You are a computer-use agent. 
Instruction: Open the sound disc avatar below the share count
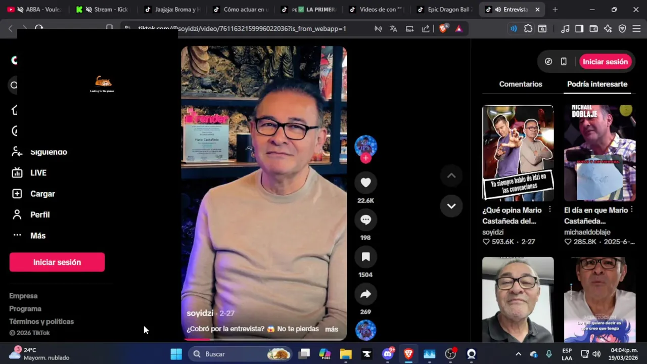[x=365, y=330]
